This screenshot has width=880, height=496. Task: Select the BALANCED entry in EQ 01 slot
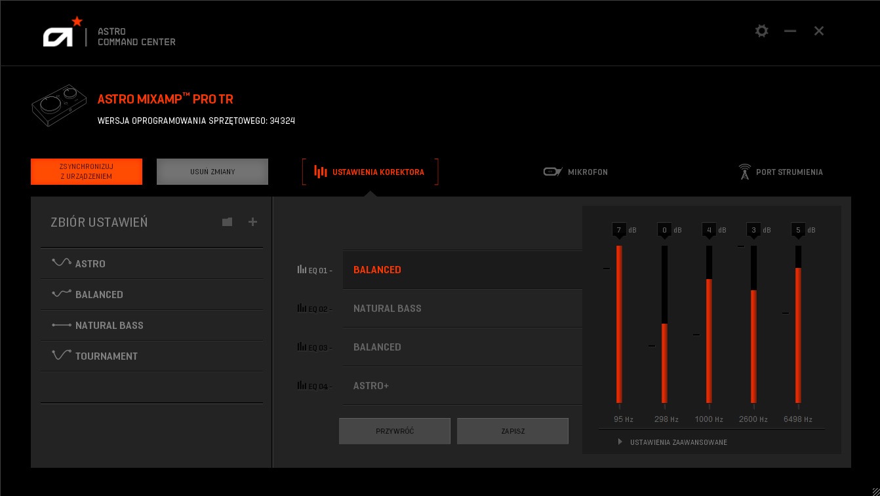coord(377,269)
